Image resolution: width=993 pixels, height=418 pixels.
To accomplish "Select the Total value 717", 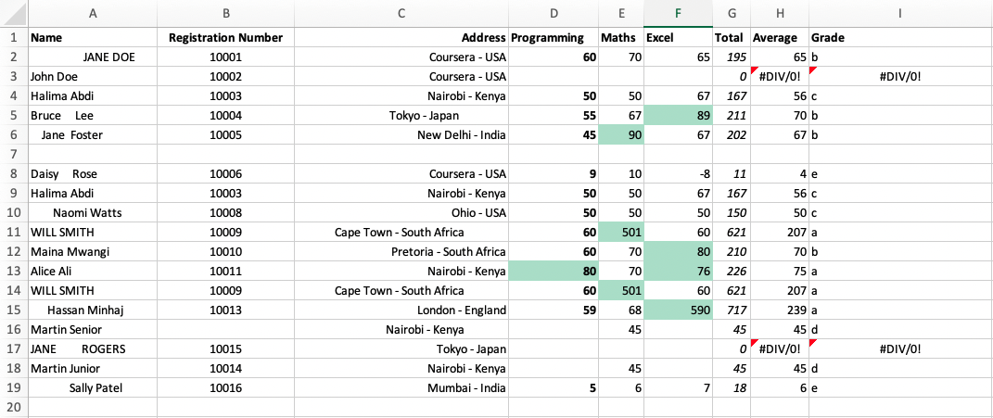I will click(x=732, y=310).
